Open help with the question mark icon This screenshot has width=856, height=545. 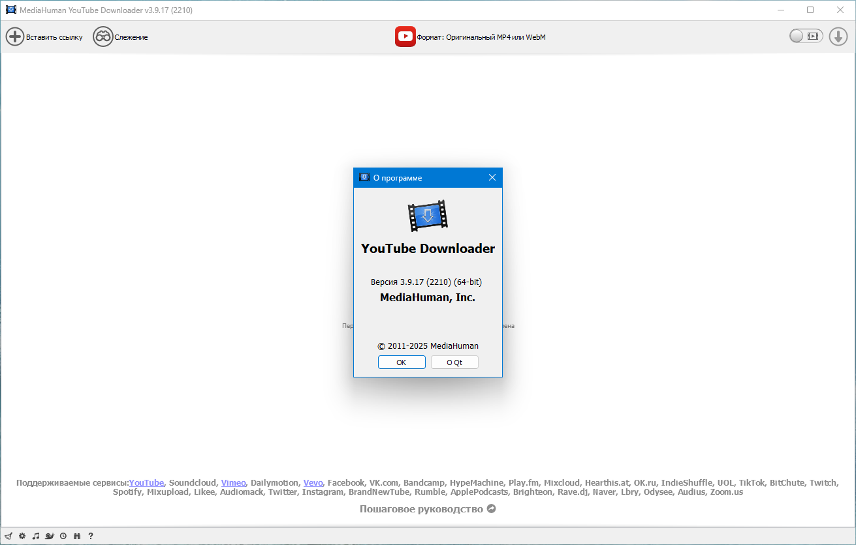[x=91, y=536]
